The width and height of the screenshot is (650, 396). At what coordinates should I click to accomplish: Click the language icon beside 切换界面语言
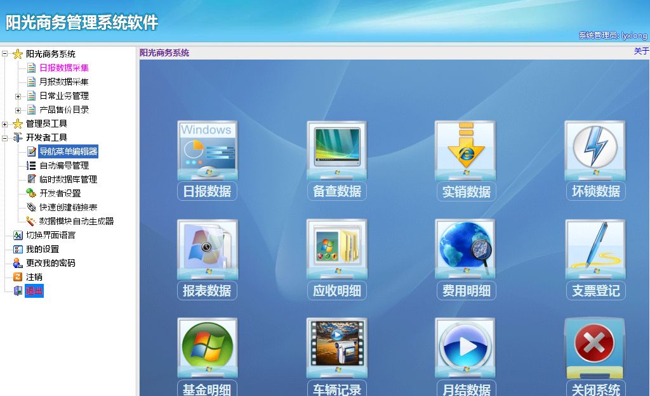pyautogui.click(x=18, y=235)
